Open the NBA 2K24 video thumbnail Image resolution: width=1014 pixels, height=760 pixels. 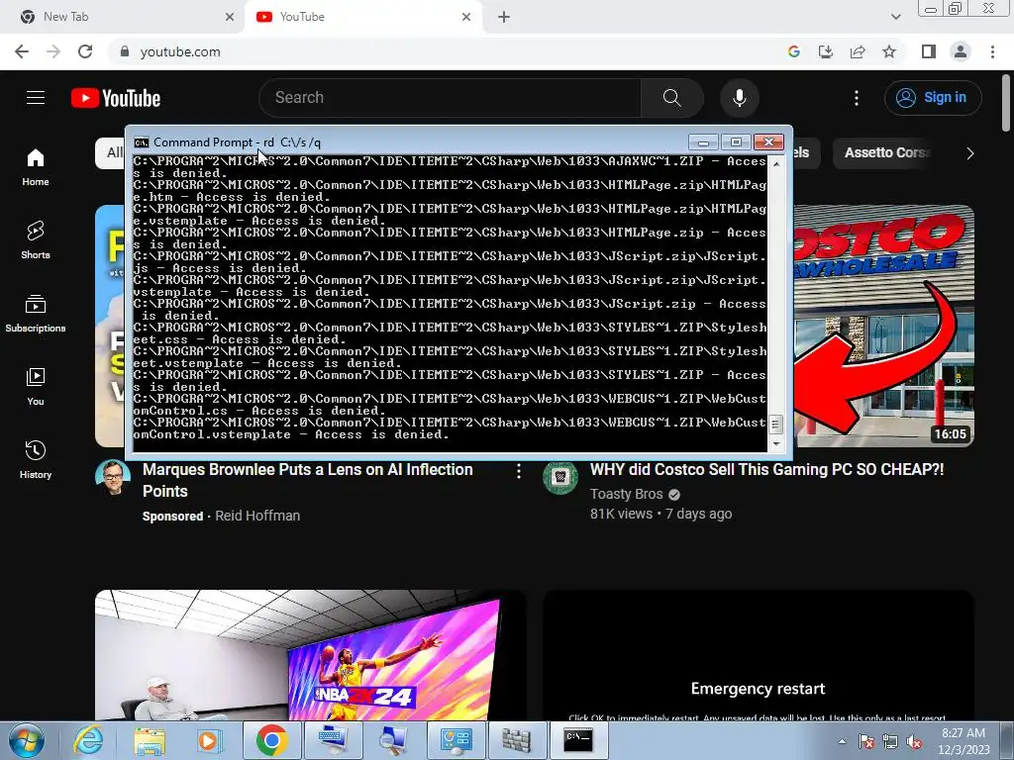[310, 655]
